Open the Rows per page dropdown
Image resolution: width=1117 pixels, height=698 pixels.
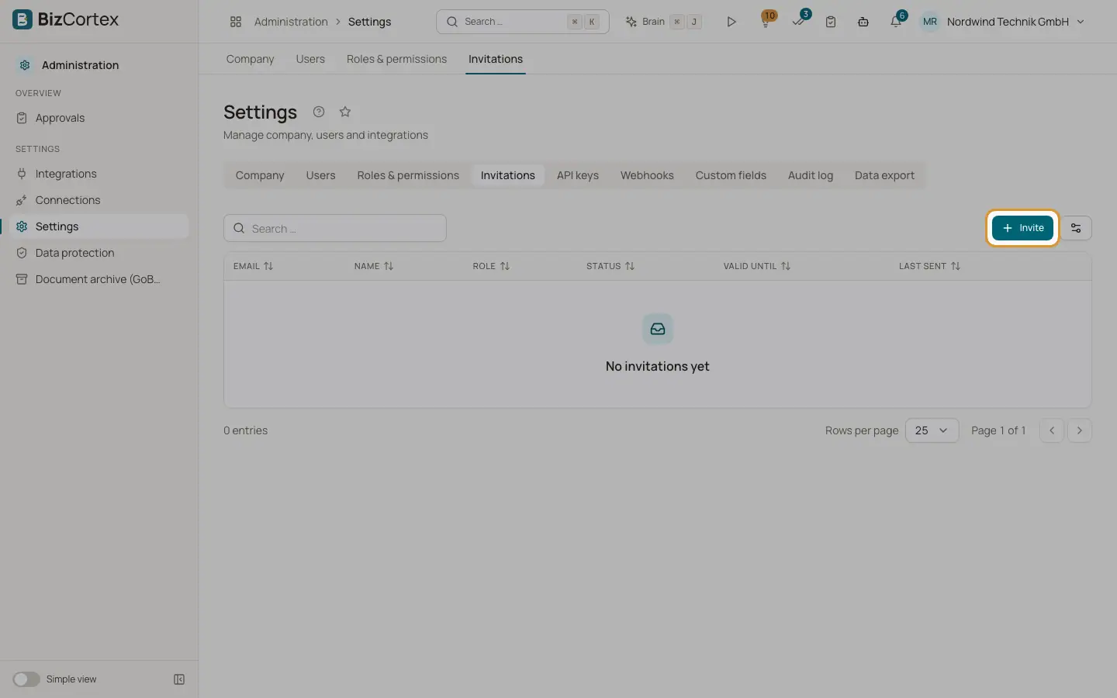pyautogui.click(x=932, y=430)
